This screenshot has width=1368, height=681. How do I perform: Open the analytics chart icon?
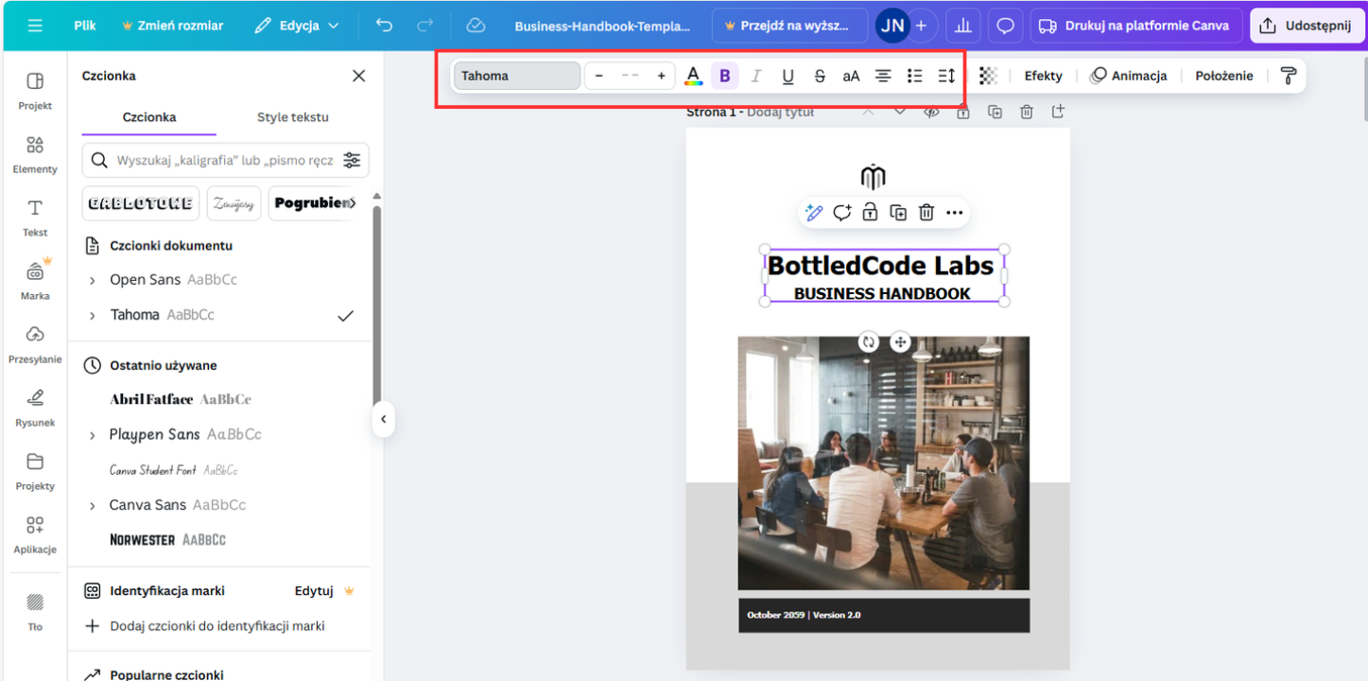962,26
